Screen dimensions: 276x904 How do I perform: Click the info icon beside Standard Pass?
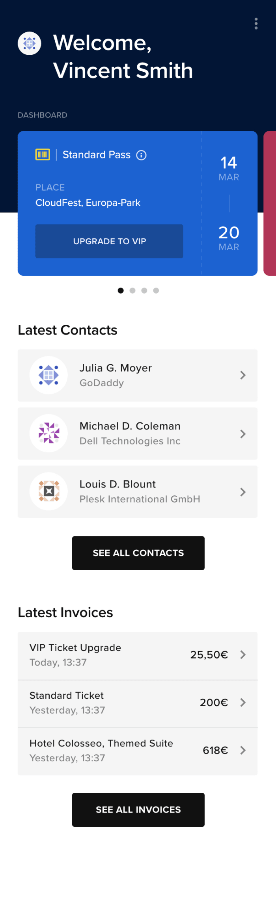141,155
